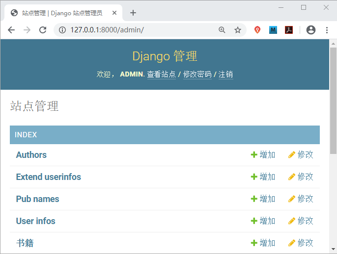
Task: Open a new browser tab
Action: pyautogui.click(x=133, y=13)
